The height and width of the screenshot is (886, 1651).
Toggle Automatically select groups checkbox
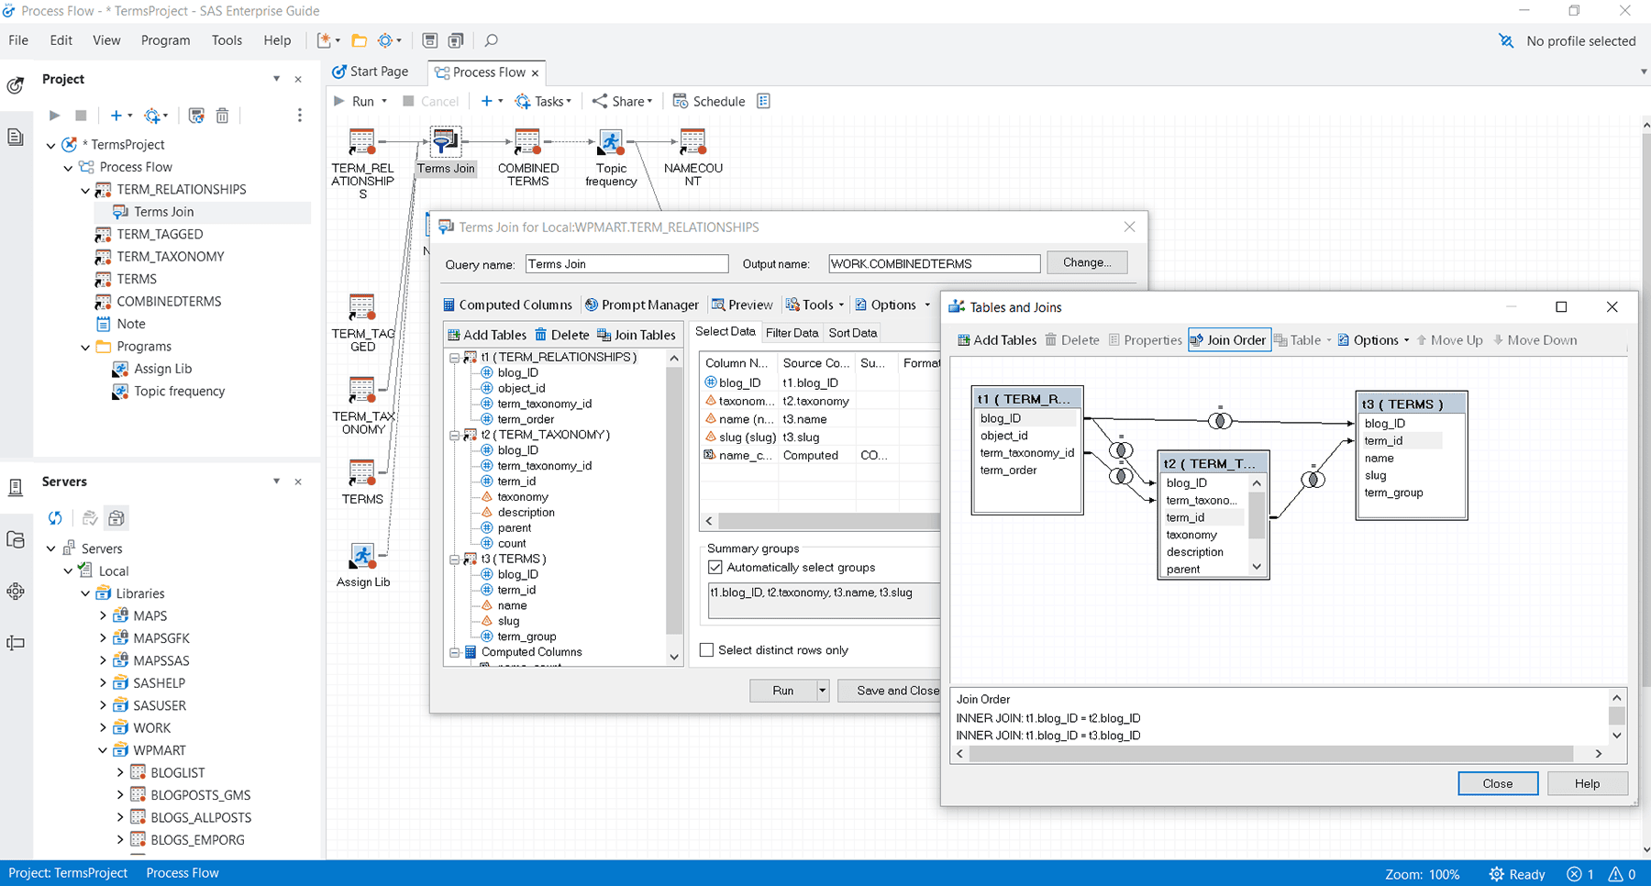[715, 568]
